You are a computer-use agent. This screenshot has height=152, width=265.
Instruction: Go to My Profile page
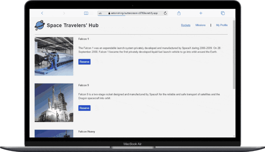coord(222,25)
